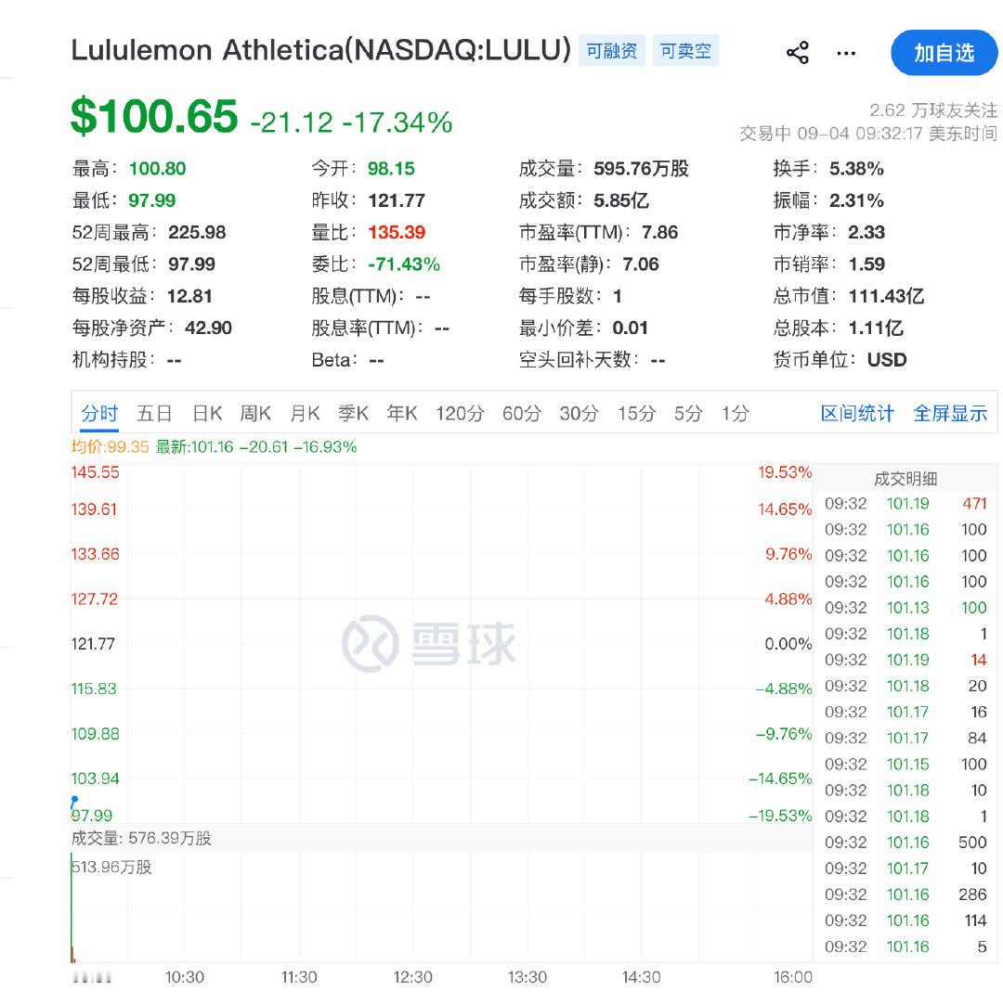Viewport: 1003px width, 1004px height.
Task: Select the trade row with volume 114
Action: point(905,920)
